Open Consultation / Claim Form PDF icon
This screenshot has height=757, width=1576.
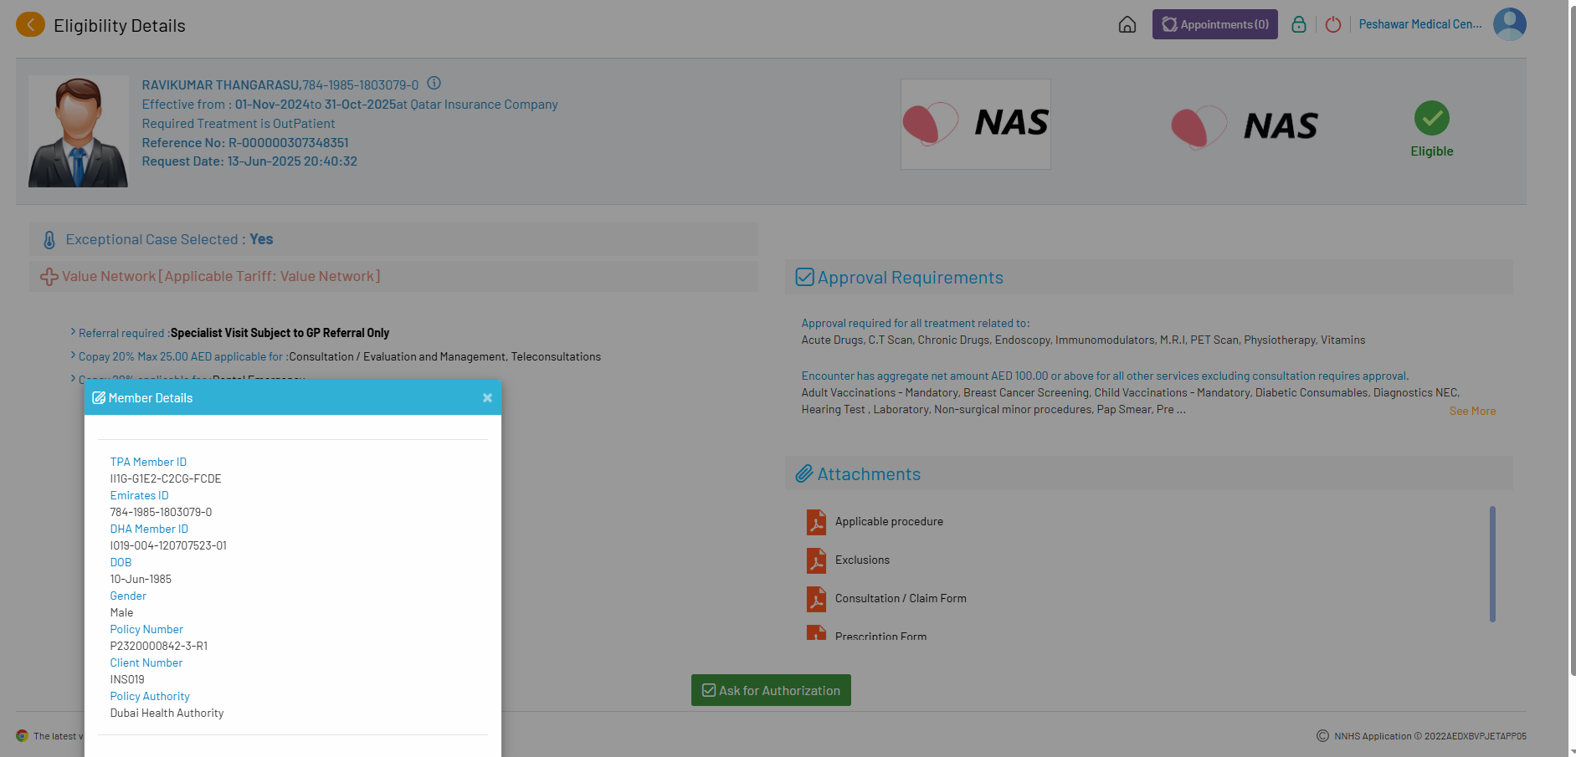(816, 599)
